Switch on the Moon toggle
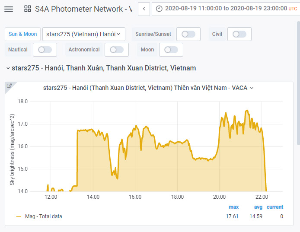 coord(171,50)
